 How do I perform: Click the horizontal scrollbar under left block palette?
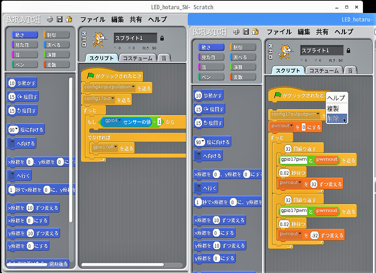click(x=27, y=265)
